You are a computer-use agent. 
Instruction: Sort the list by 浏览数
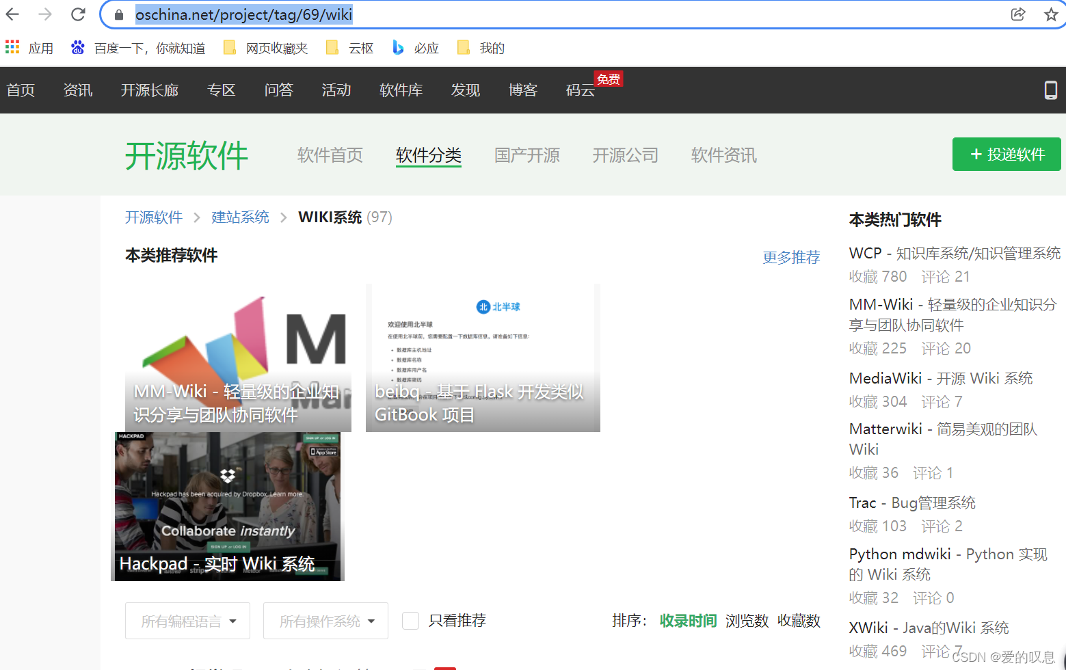coord(747,621)
